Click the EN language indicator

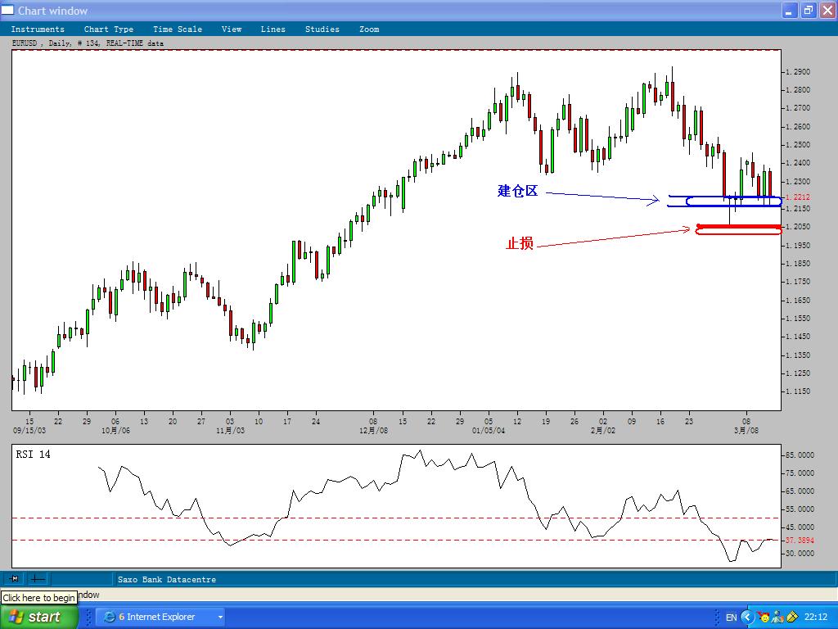coord(731,618)
